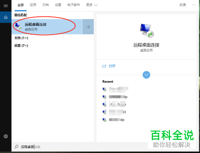Screen dimensions: 200x153
Task: Click the arrow next to 远程桌面连接 result
Action: 88,27
